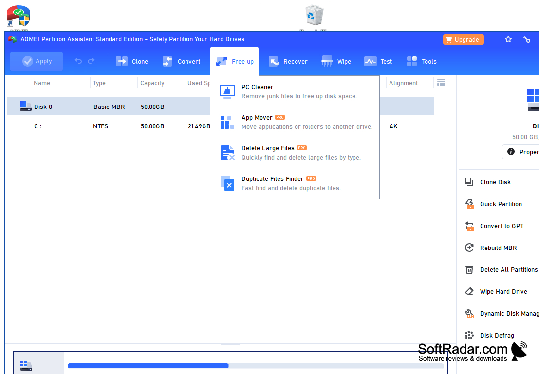Viewport: 539px width, 374px height.
Task: Click the Disk Defrag dotted icon
Action: click(x=469, y=335)
